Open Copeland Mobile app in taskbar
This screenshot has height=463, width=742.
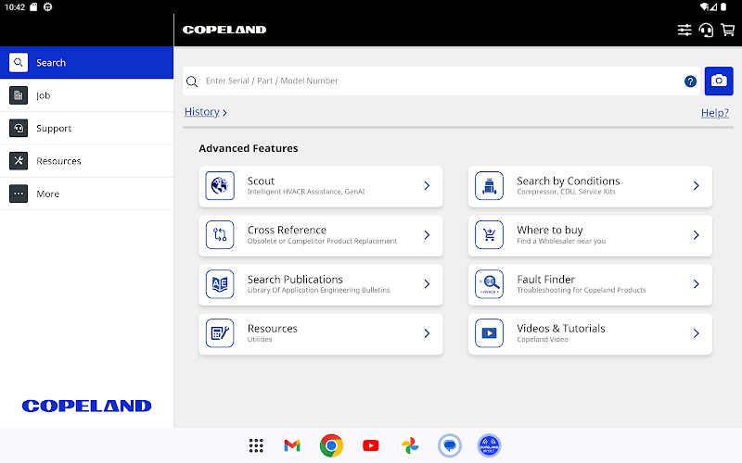pos(490,445)
